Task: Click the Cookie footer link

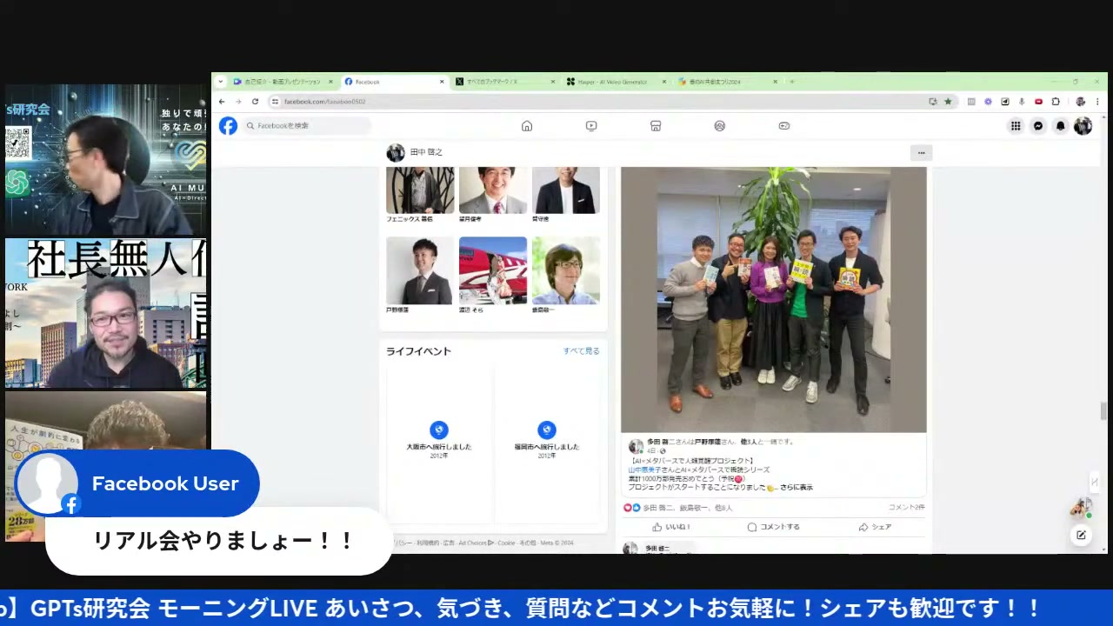Action: click(506, 543)
